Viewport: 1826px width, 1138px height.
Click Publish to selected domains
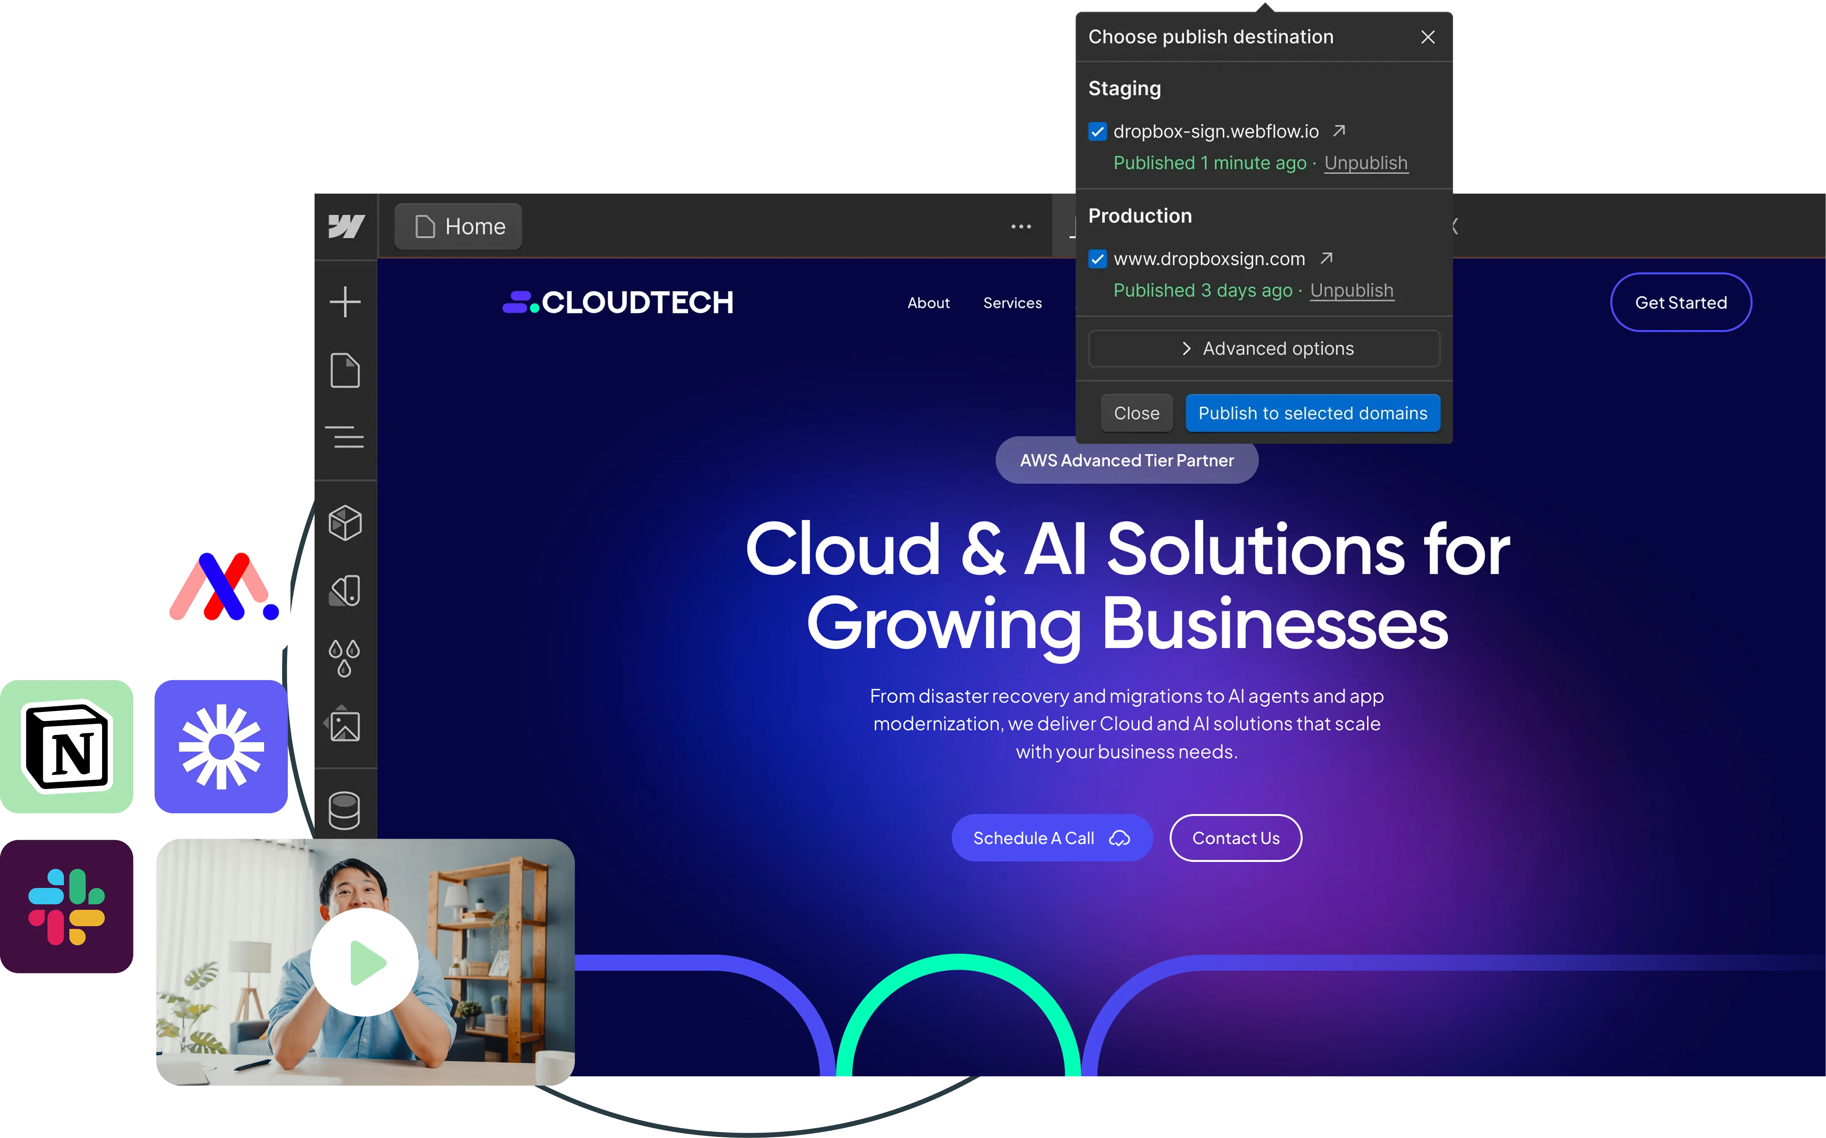click(x=1312, y=413)
